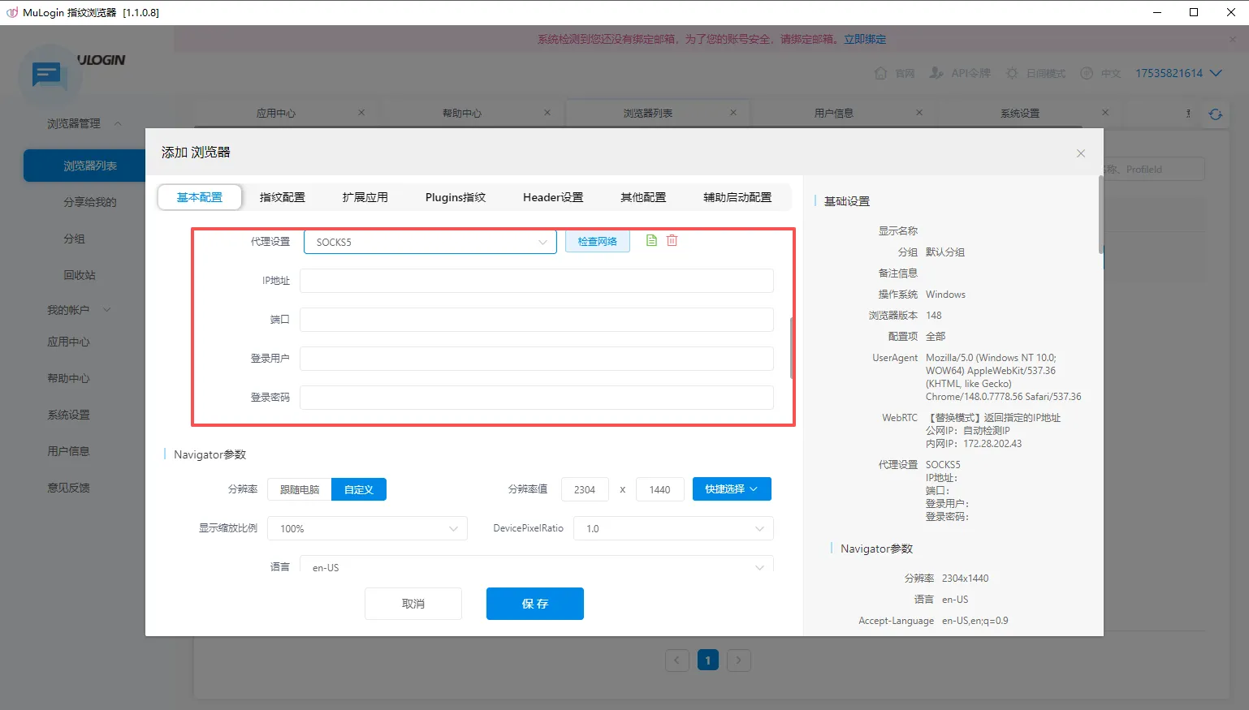
Task: Open 意见反馈 in the sidebar
Action: [x=68, y=488]
